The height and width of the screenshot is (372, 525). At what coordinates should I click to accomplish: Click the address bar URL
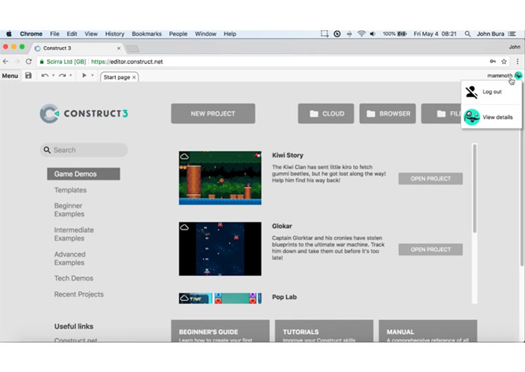coord(127,62)
